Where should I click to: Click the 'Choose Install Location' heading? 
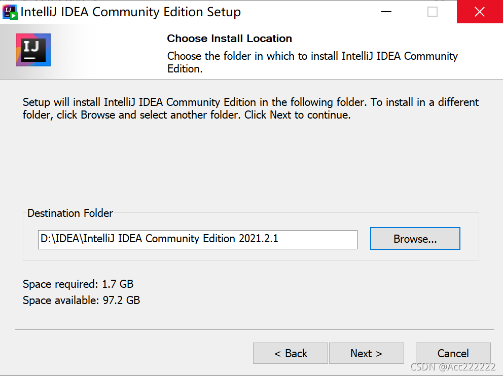[229, 39]
